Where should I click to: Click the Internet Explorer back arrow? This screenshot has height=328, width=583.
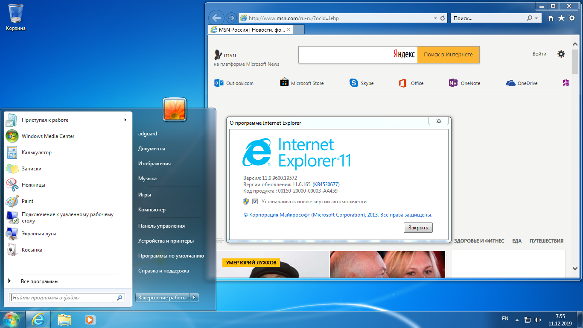pos(216,18)
